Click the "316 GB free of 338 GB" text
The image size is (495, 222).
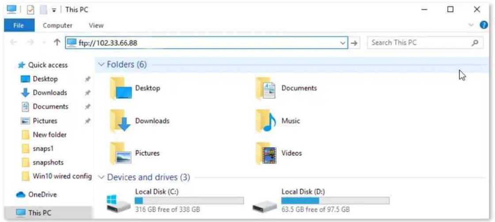pyautogui.click(x=168, y=209)
